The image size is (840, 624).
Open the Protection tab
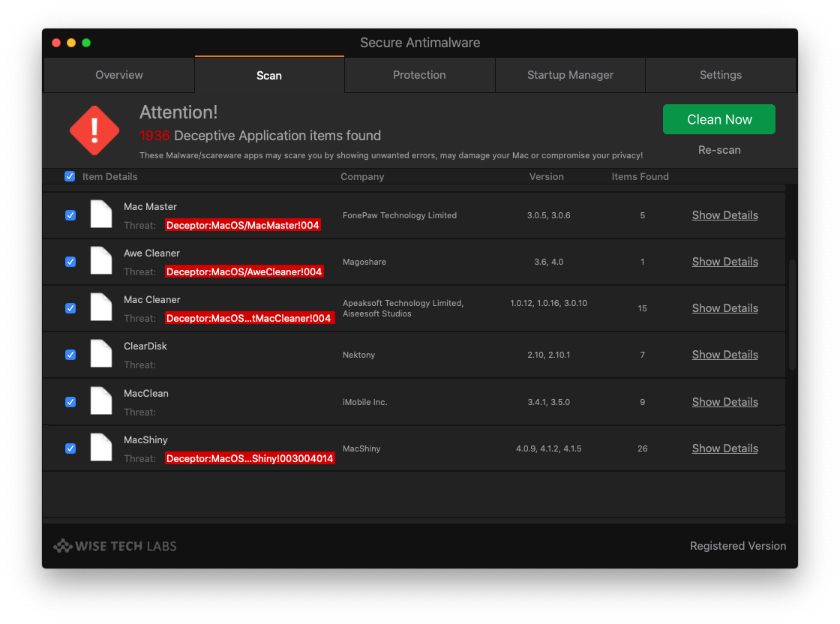pyautogui.click(x=419, y=75)
